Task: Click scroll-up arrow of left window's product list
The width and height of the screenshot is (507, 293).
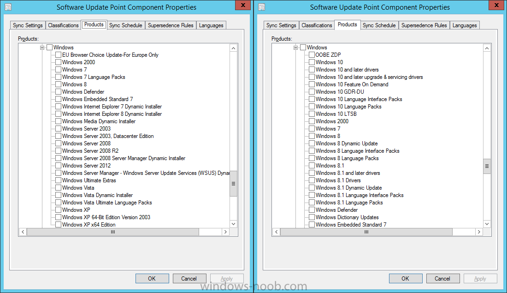Action: 234,48
